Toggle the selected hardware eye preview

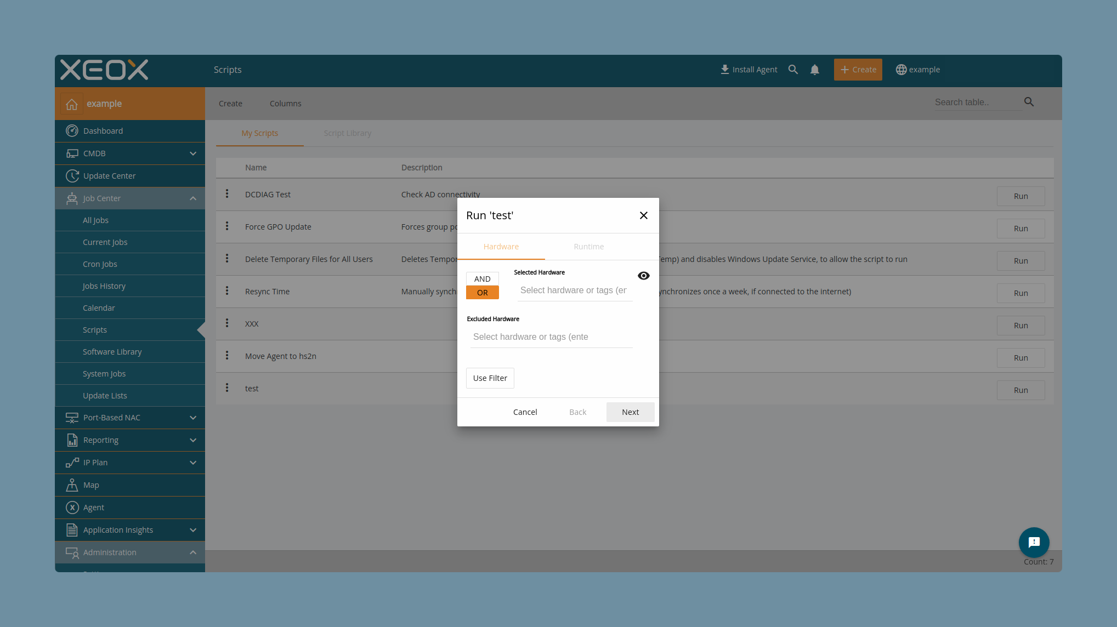[644, 276]
